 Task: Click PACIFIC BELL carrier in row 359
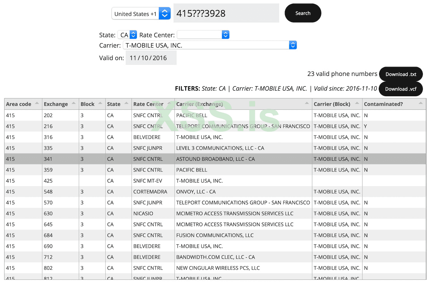pyautogui.click(x=243, y=170)
